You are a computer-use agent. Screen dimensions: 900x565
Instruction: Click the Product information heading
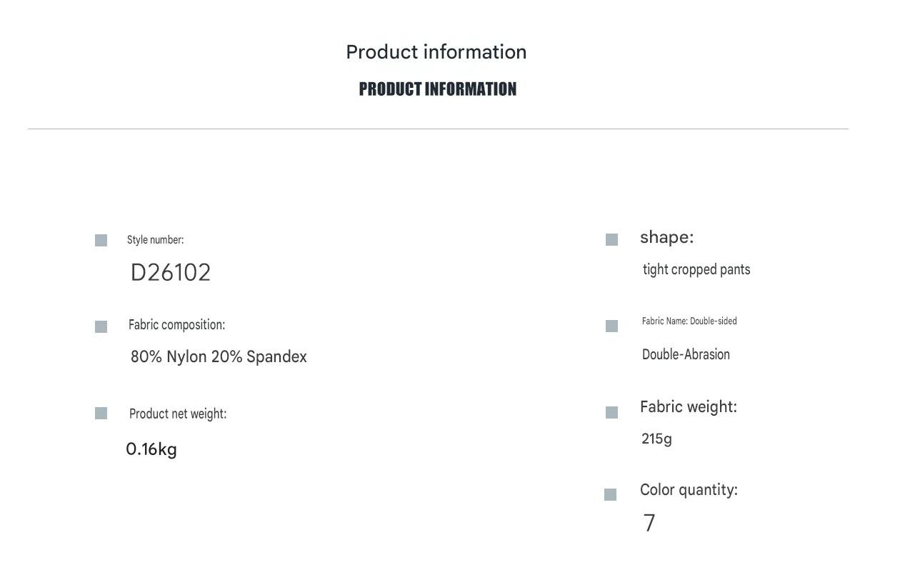pos(436,52)
